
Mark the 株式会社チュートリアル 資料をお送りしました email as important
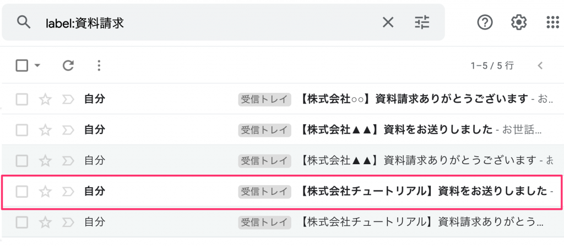click(68, 192)
